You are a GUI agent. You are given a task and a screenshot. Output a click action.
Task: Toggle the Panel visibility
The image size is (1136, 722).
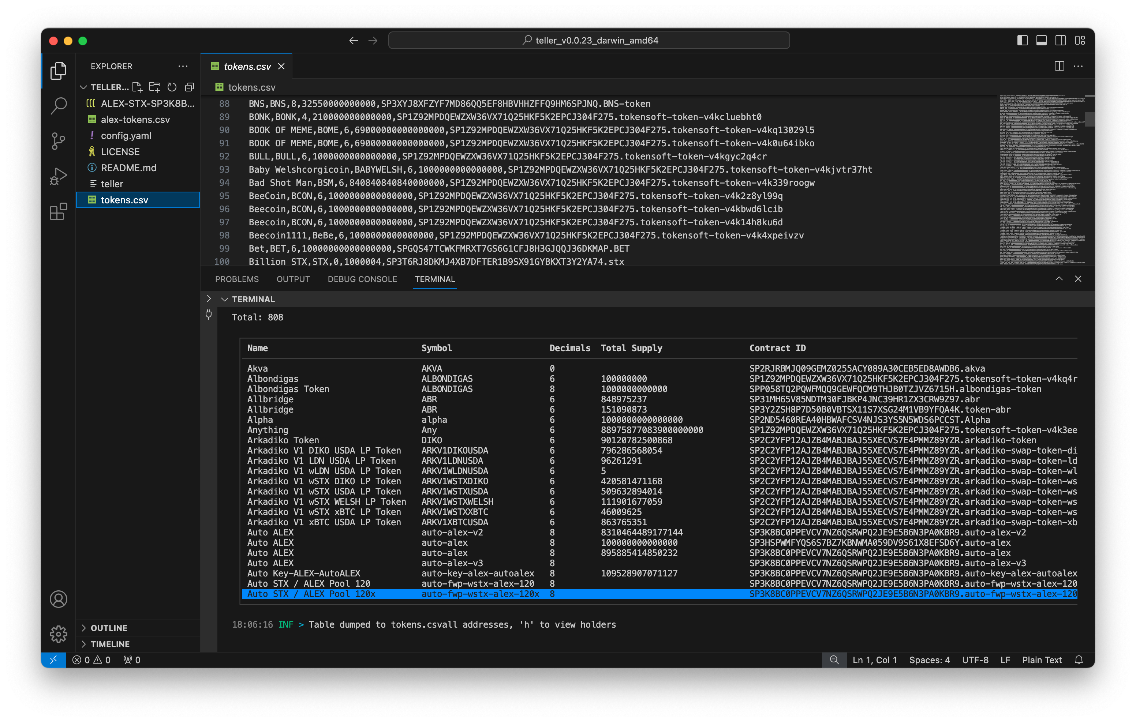click(x=1041, y=41)
